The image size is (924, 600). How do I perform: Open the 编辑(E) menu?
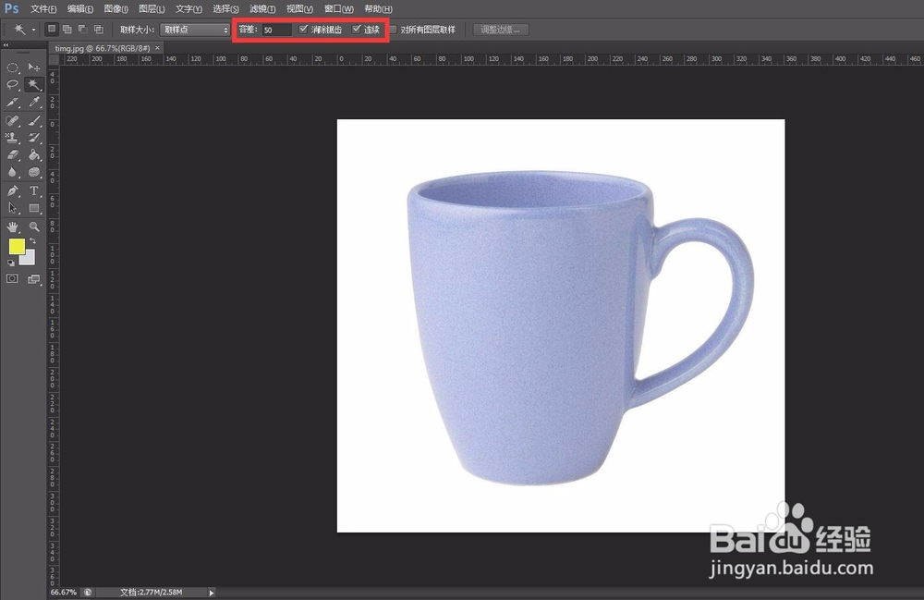coord(80,9)
